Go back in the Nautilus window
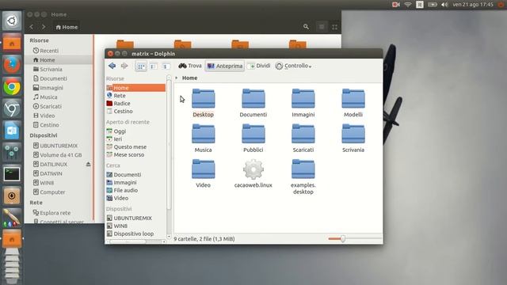The image size is (507, 285). [32, 27]
